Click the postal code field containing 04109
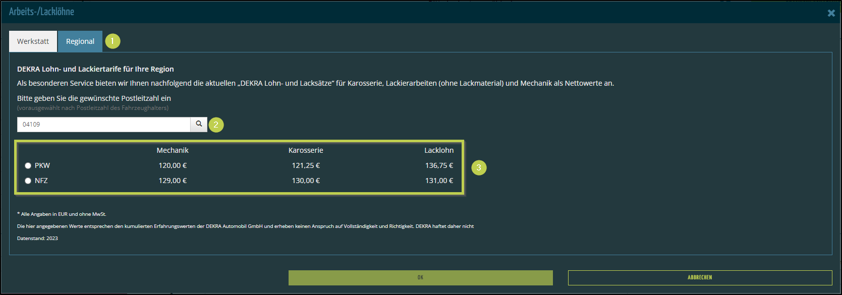This screenshot has height=295, width=842. click(103, 125)
